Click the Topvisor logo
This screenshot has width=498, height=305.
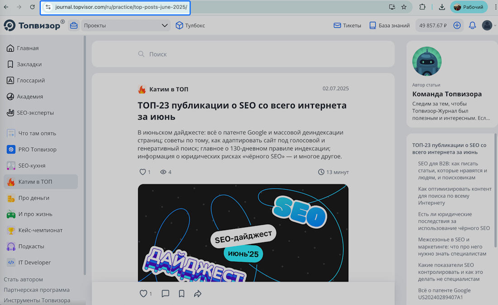[34, 25]
